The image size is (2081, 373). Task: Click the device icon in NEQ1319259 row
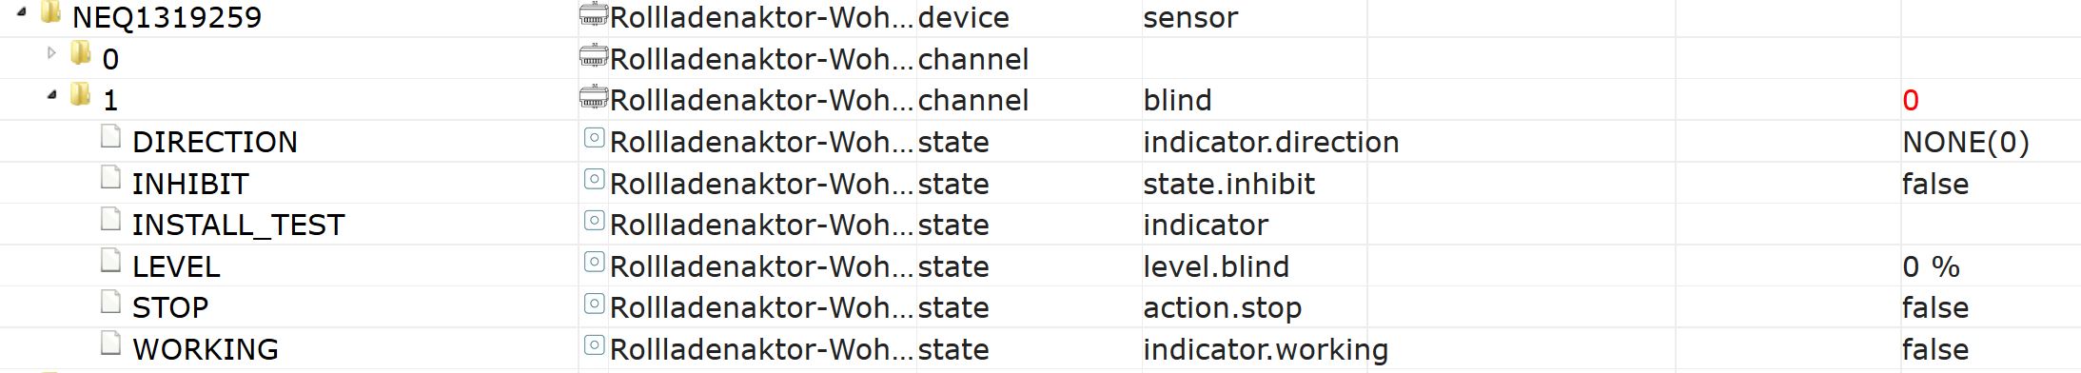click(x=594, y=14)
